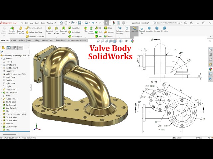Open Reference Geometry tool
Image resolution: width=213 pixels, height=159 pixels.
pyautogui.click(x=120, y=30)
